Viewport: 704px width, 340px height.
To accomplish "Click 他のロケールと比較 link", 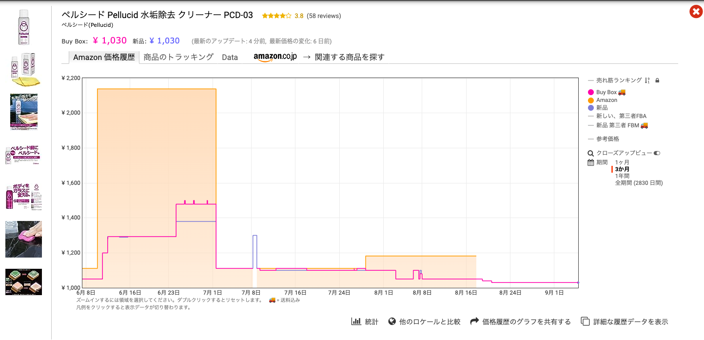I will click(x=430, y=321).
